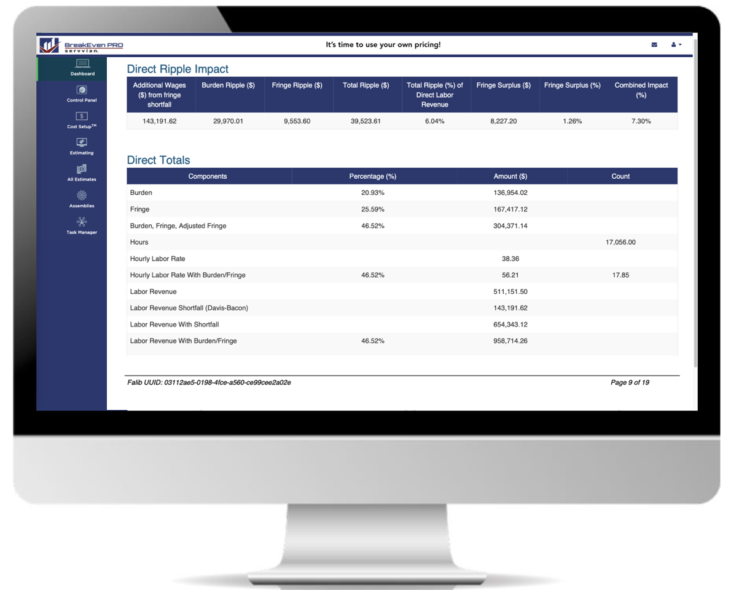Select the Combined Impact (%) header

pyautogui.click(x=641, y=90)
